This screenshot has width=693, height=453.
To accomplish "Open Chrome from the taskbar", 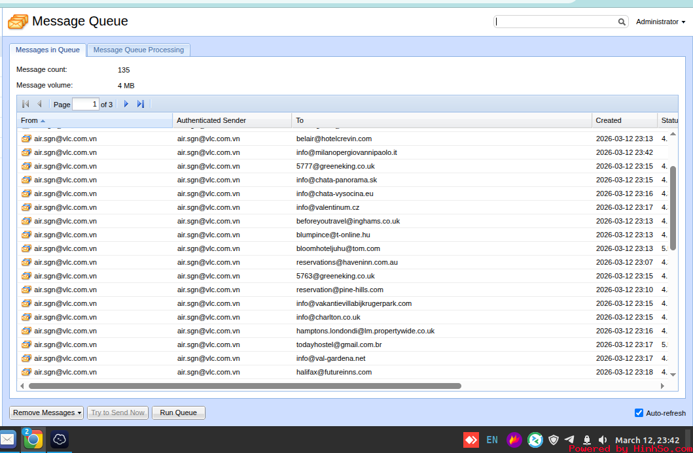I will 33,440.
